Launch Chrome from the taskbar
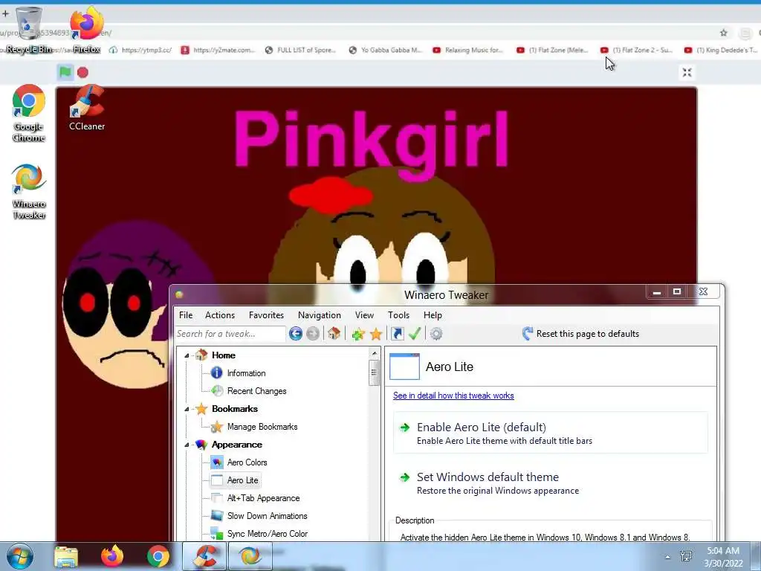The width and height of the screenshot is (761, 571). coord(158,556)
